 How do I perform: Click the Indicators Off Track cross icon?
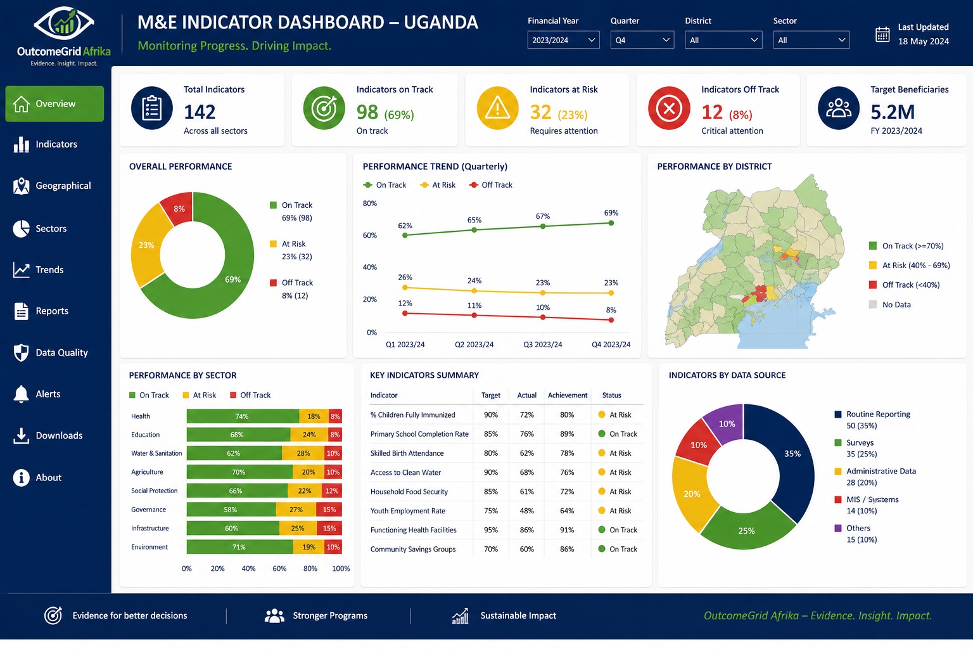tap(669, 108)
